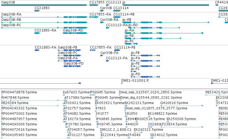
Task: Click the CG13114 gene label
Action: tap(121, 8)
